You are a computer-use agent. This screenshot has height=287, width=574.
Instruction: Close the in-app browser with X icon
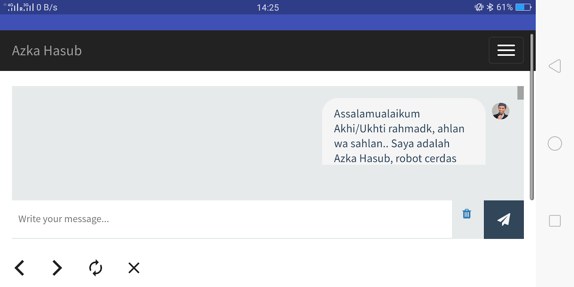[x=134, y=268]
